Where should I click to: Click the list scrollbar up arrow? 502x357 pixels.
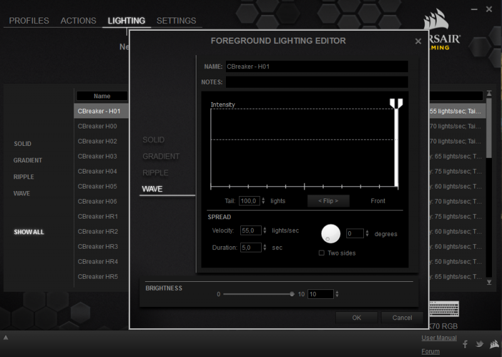pyautogui.click(x=489, y=93)
